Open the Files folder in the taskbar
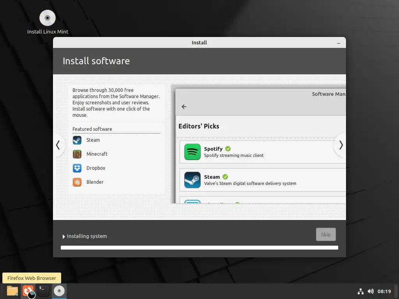This screenshot has width=399, height=299. (x=12, y=291)
